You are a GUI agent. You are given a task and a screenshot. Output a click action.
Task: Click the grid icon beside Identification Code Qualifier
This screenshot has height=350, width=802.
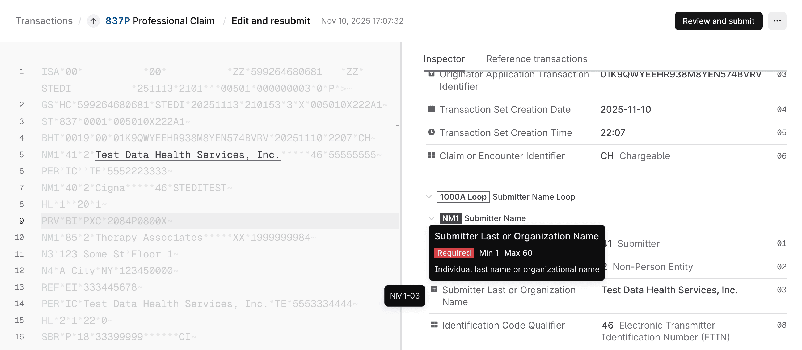pos(434,325)
